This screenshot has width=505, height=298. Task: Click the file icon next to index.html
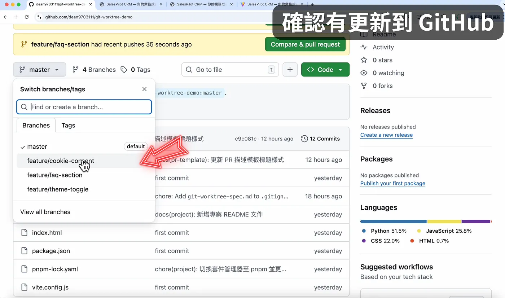24,233
